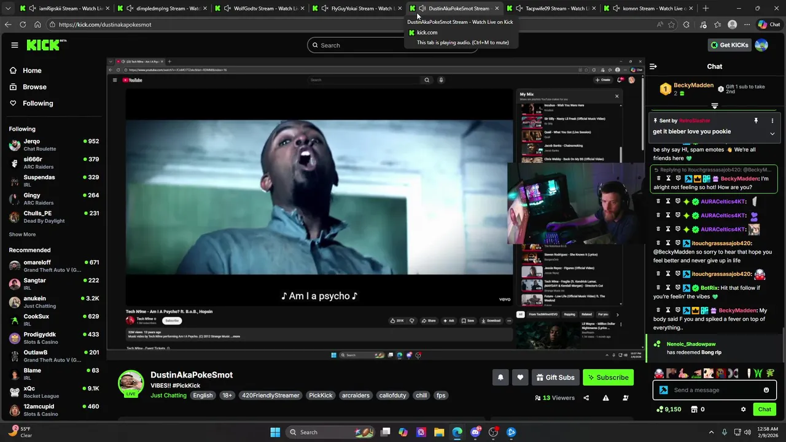
Task: Open a new browser tab
Action: tap(706, 9)
